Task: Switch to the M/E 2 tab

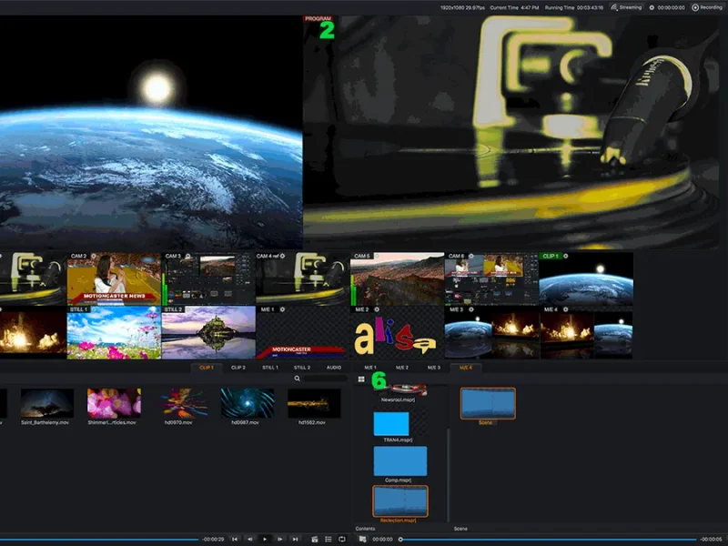Action: [x=402, y=368]
